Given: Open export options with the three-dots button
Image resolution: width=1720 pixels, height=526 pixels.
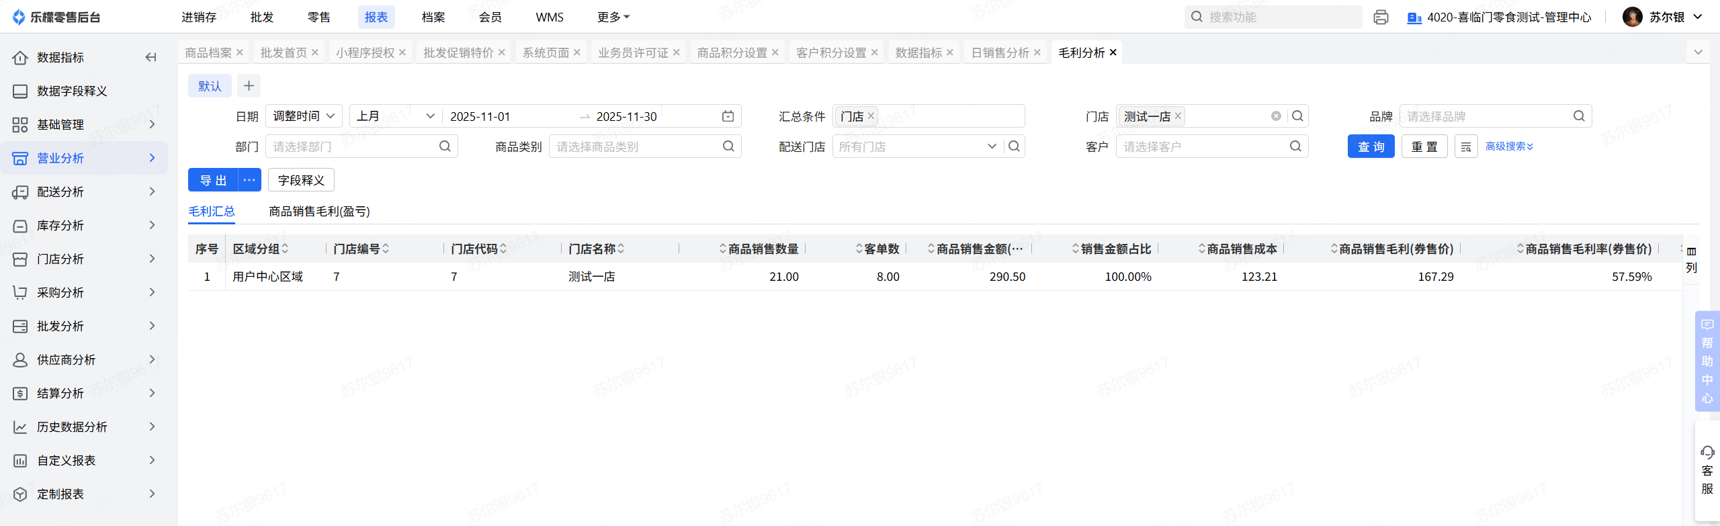Looking at the screenshot, I should [249, 180].
